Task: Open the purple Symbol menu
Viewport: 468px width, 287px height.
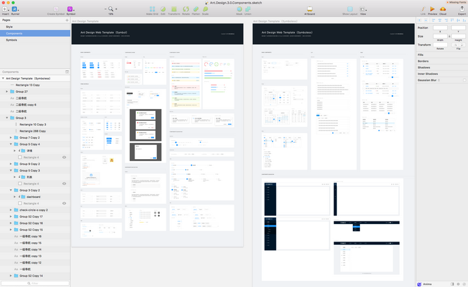Action: point(70,9)
